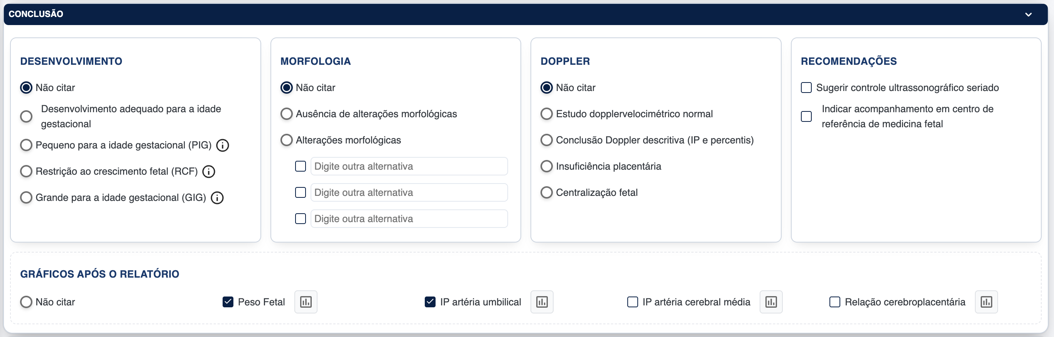
Task: View chart for IP artéria cerebral média
Action: [771, 302]
